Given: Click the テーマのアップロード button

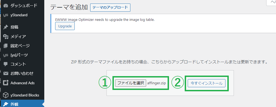Looking at the screenshot, I should (110, 8).
